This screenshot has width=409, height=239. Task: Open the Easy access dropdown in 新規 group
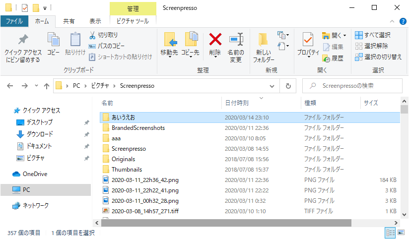point(283,47)
